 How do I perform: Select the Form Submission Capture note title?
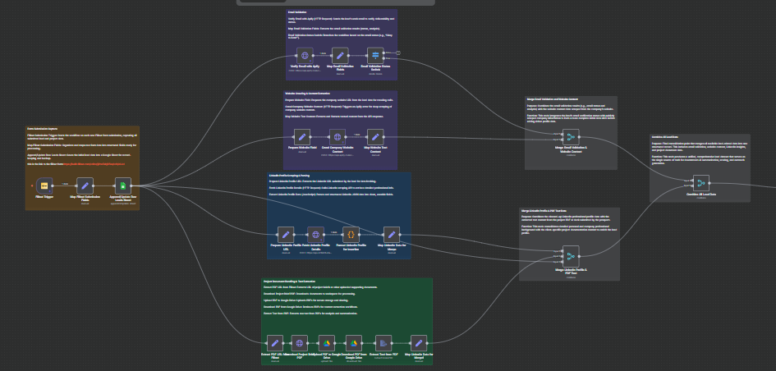click(x=42, y=129)
